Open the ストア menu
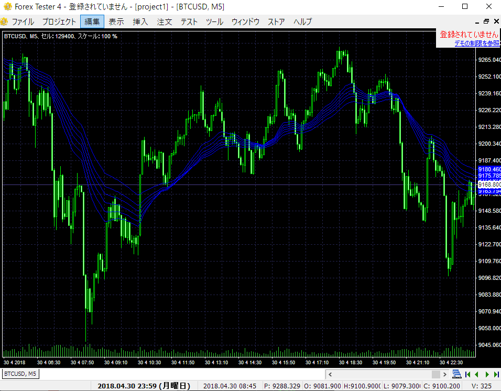The width and height of the screenshot is (501, 391). click(x=276, y=21)
